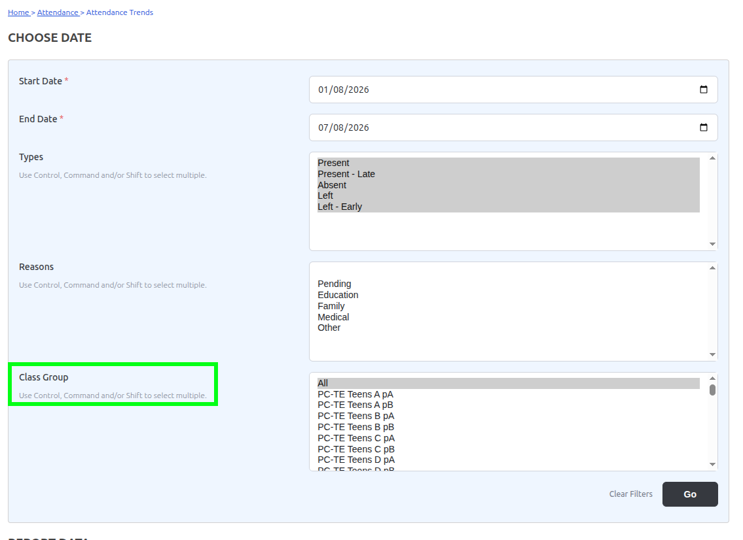The image size is (743, 540).
Task: Open the Start Date calendar picker icon
Action: click(703, 90)
